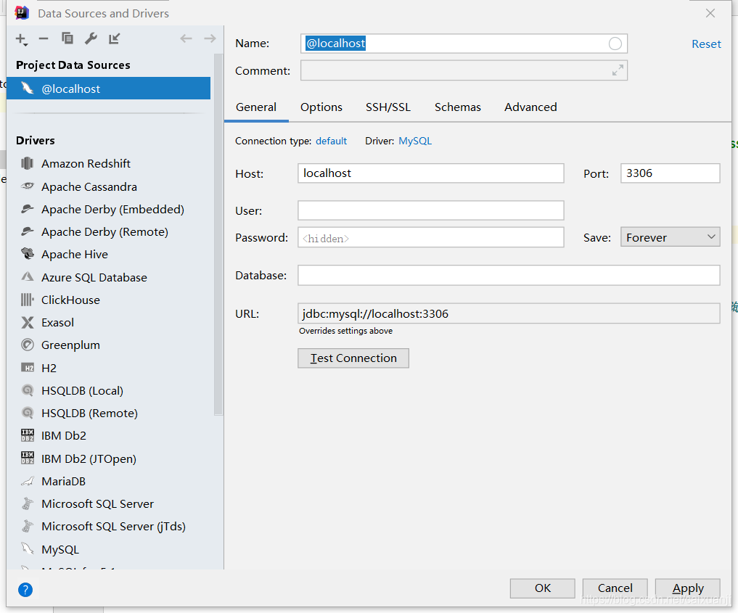The image size is (738, 613).
Task: Click the drivers list vertical scrollbar
Action: point(218,235)
